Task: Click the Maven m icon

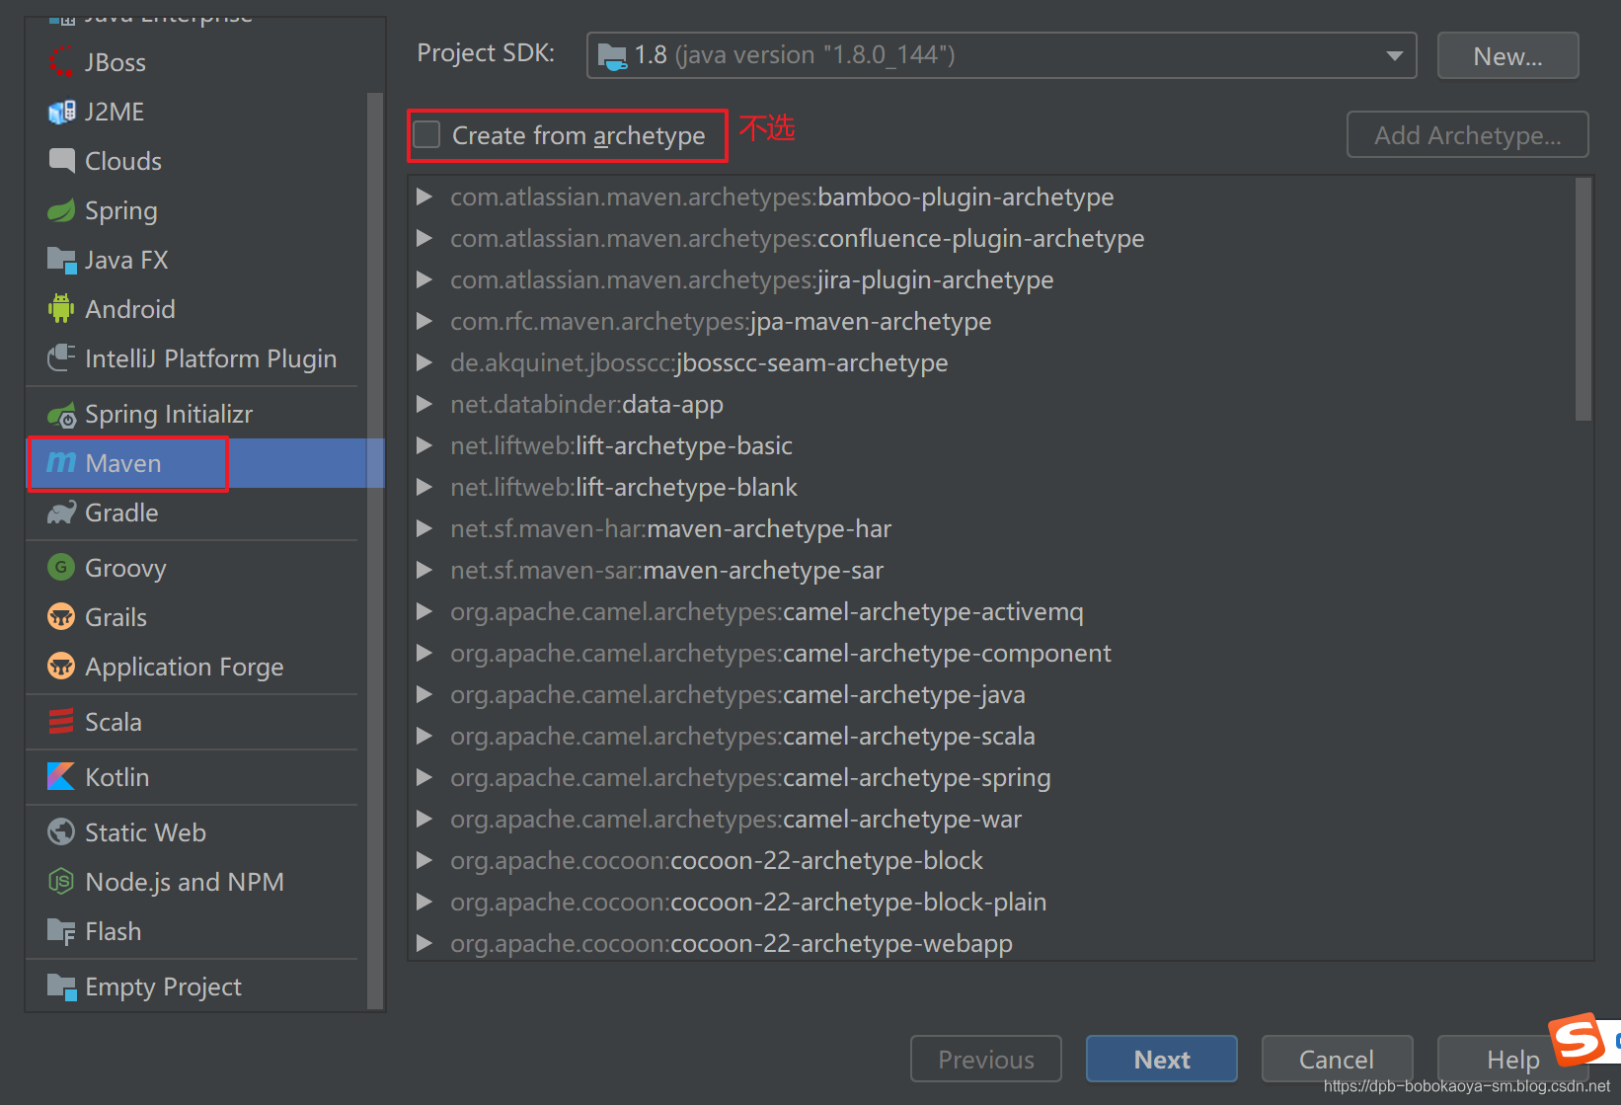Action: [x=61, y=462]
